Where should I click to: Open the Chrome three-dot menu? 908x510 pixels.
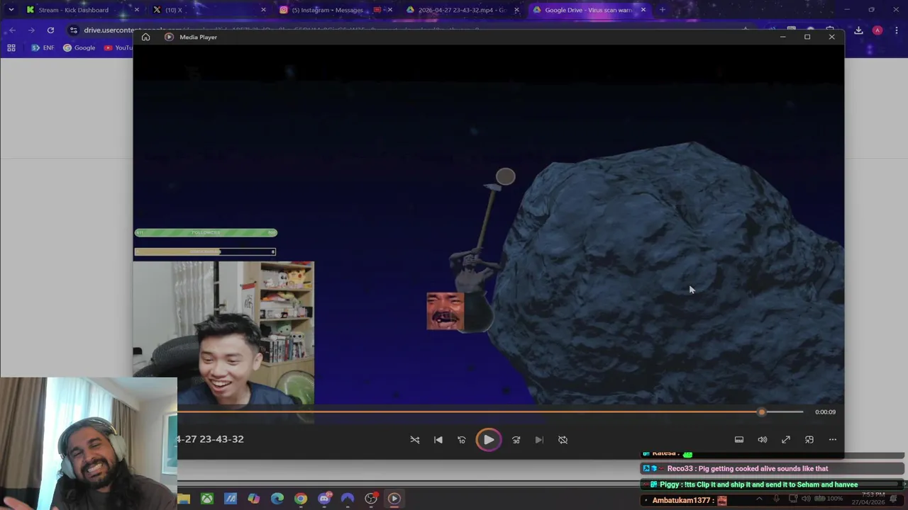pyautogui.click(x=897, y=30)
